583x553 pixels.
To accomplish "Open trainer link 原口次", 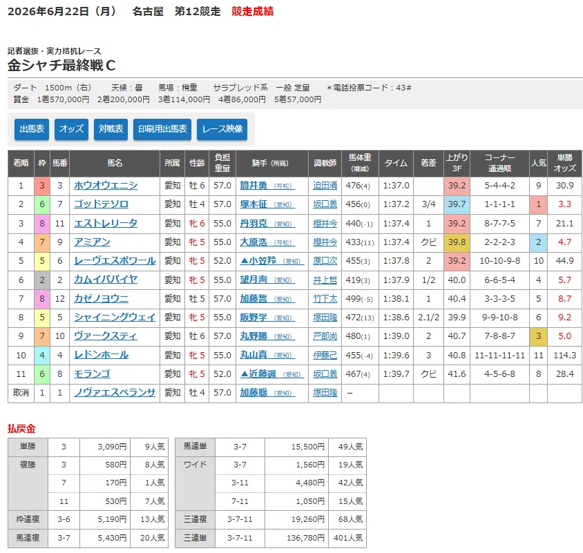I will point(325,260).
